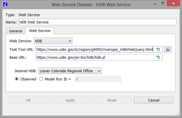The height and width of the screenshot is (118, 182).
Task: Click the Apply button
Action: 70,100
